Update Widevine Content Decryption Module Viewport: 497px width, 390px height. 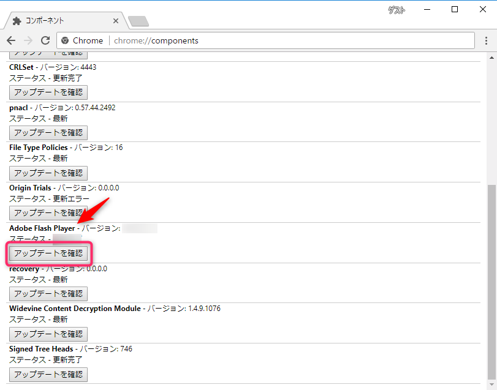pos(48,334)
